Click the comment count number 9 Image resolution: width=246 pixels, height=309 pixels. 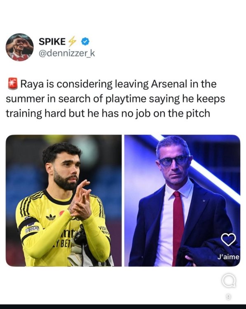228,296
